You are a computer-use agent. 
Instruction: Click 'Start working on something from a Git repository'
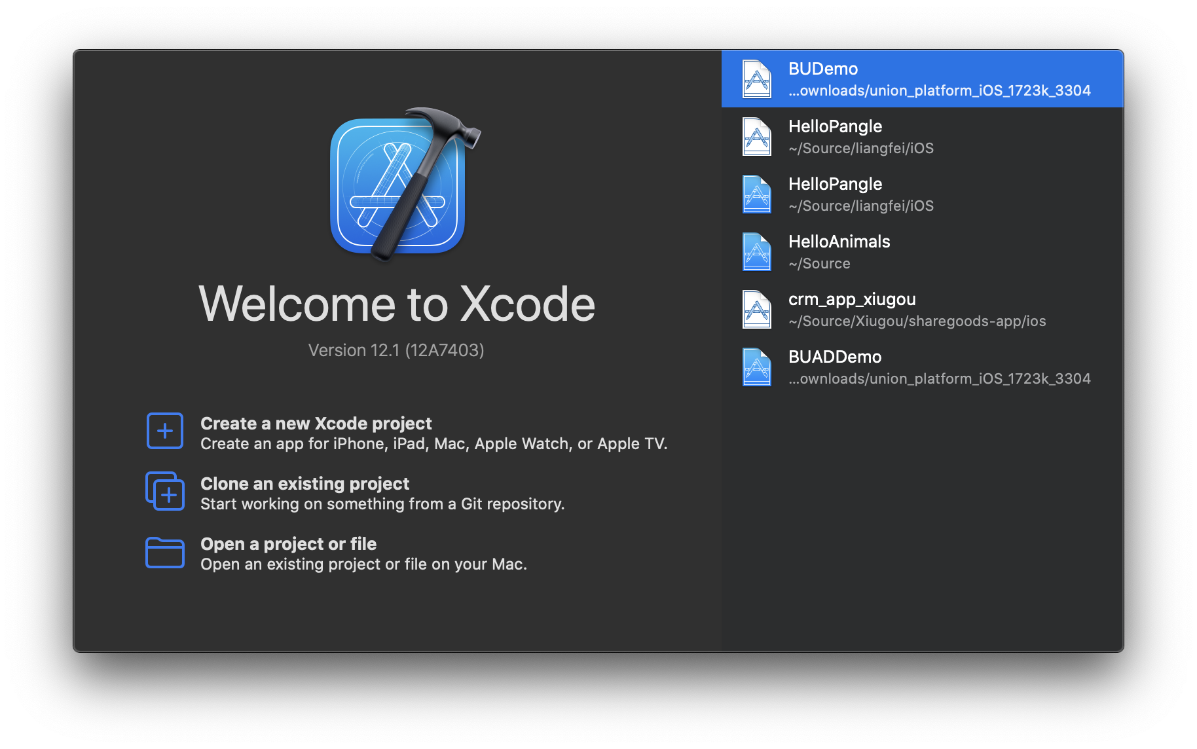[382, 504]
